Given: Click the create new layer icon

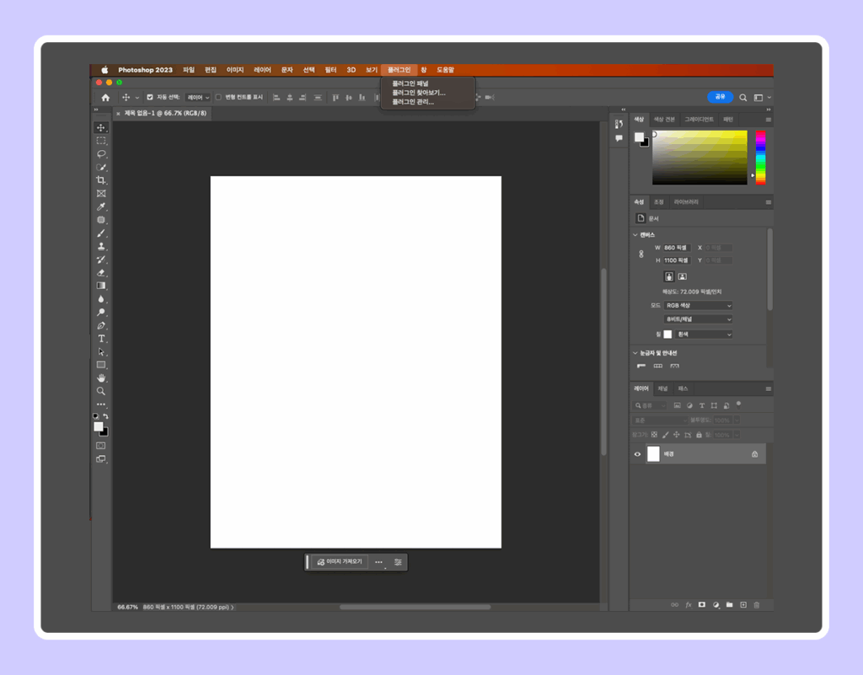Looking at the screenshot, I should (742, 604).
